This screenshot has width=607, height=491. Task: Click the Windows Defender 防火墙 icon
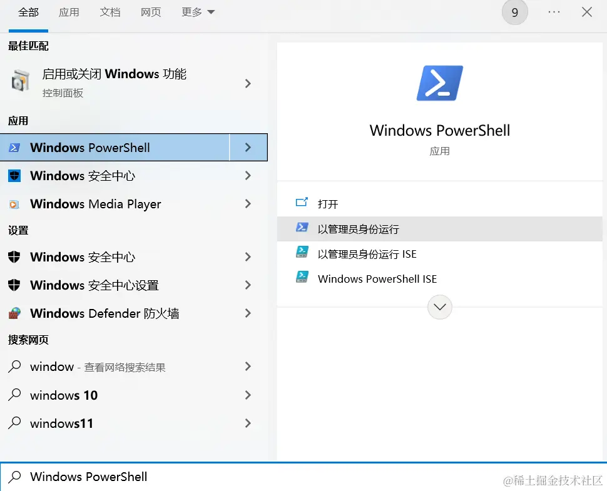point(14,313)
